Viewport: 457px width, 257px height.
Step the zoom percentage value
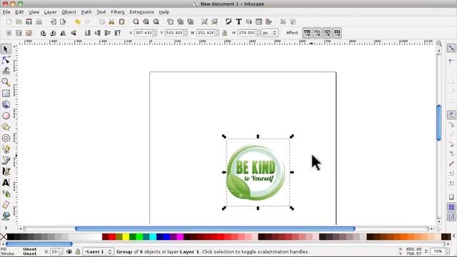447,251
